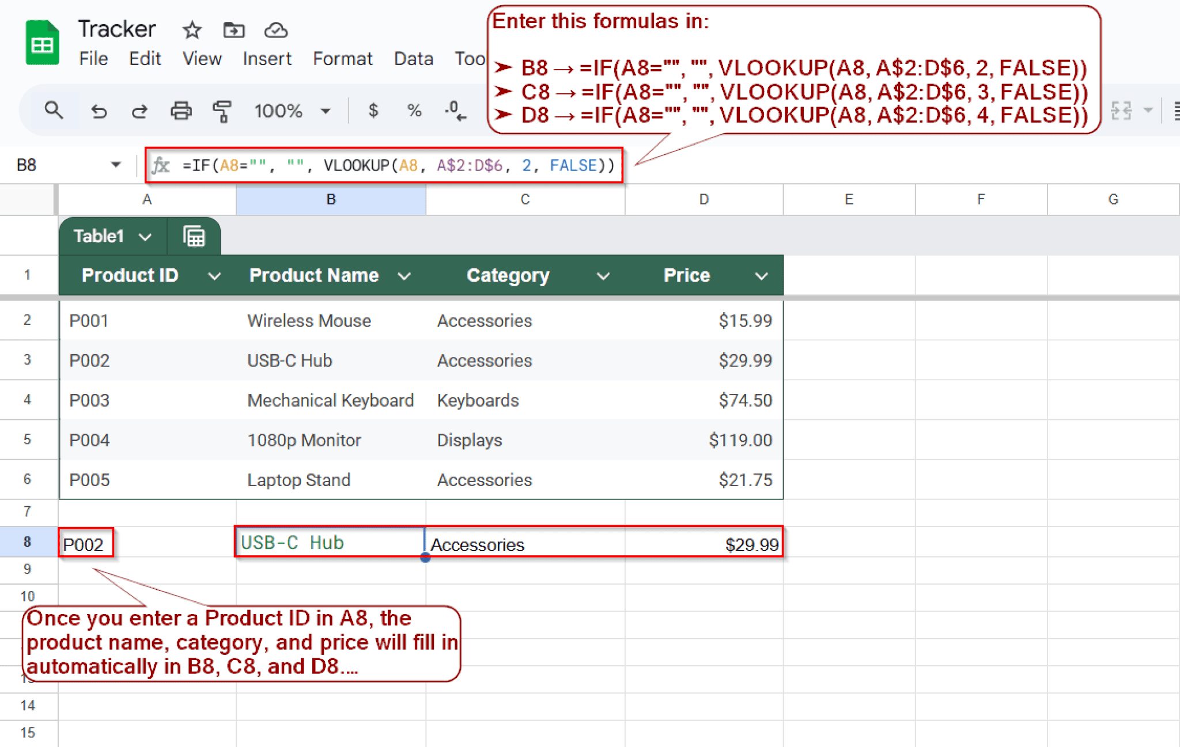Select cell A8 containing P002
The height and width of the screenshot is (747, 1180).
86,542
